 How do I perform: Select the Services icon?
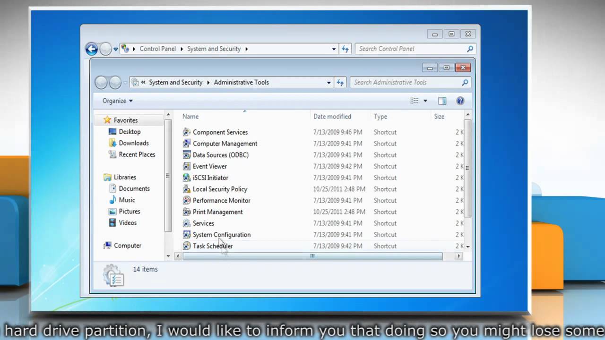pos(187,223)
